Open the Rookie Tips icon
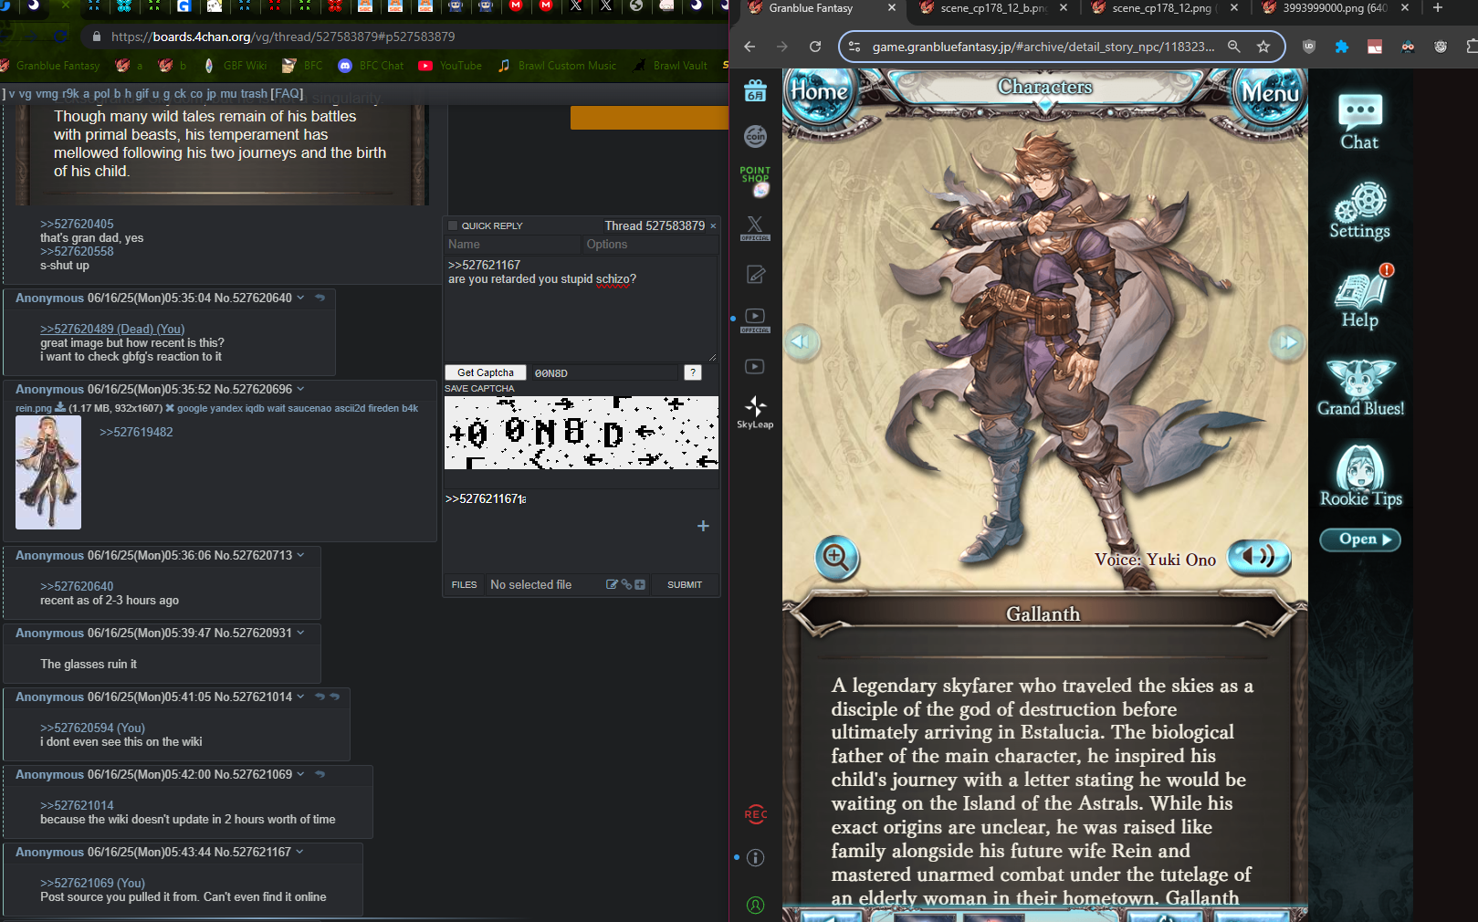The height and width of the screenshot is (922, 1478). coord(1360,477)
